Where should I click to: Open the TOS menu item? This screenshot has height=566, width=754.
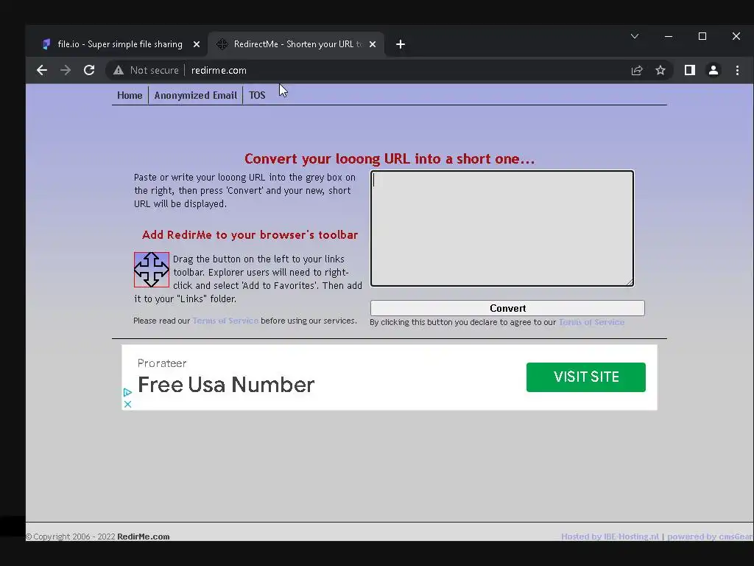tap(257, 95)
